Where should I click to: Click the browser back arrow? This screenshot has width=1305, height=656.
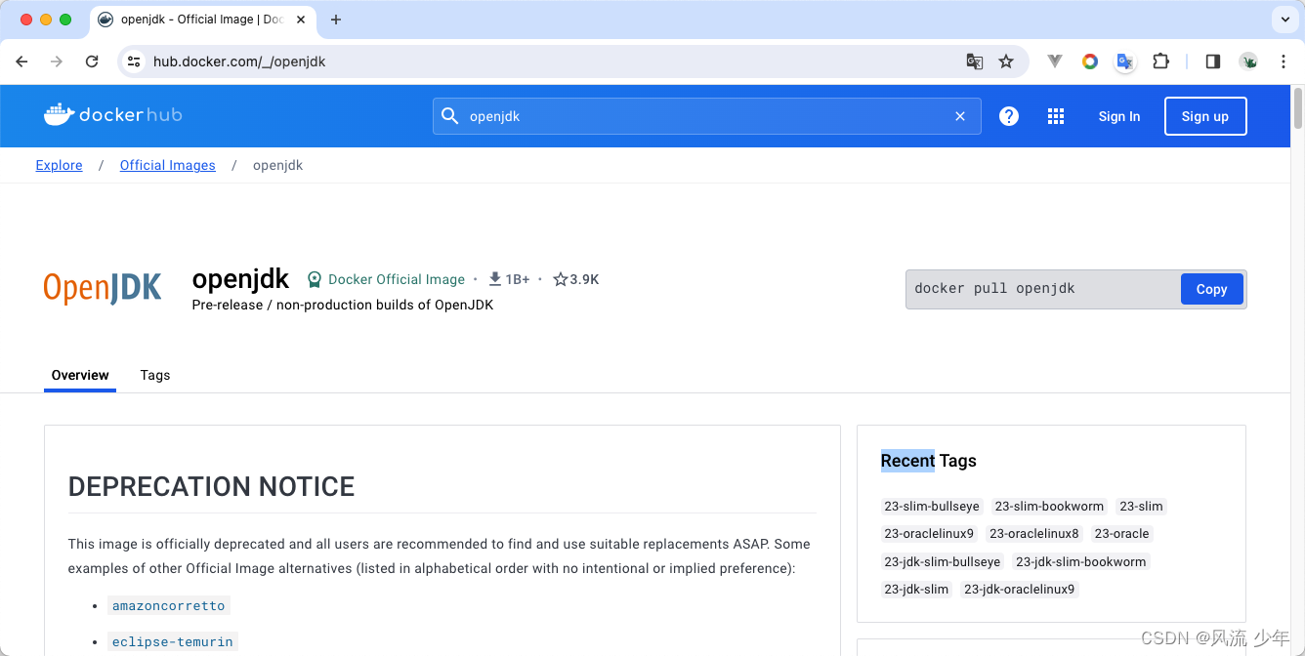click(21, 61)
